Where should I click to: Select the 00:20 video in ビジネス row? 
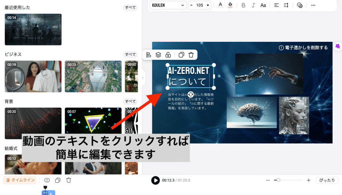pos(131,76)
